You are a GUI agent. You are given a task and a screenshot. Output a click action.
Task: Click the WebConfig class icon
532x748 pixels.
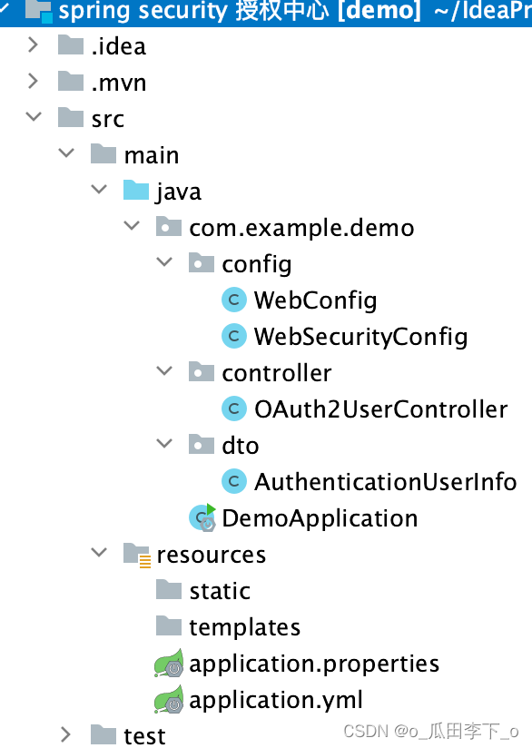234,300
